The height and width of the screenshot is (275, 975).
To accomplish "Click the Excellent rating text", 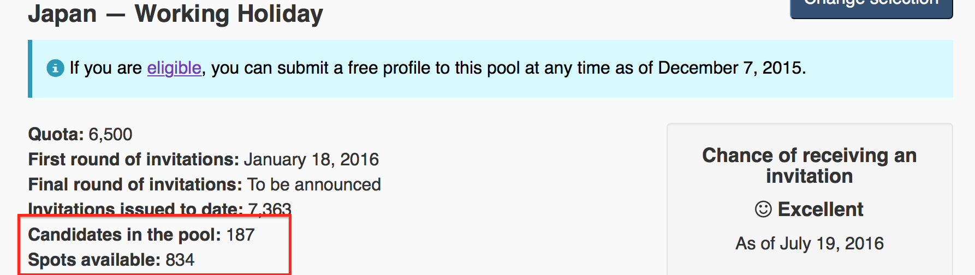I will (820, 209).
